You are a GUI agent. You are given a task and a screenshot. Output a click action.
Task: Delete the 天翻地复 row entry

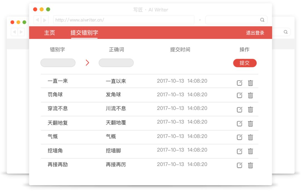[250, 123]
